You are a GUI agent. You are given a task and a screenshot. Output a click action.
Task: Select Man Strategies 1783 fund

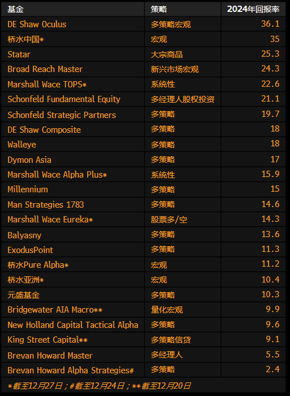46,205
